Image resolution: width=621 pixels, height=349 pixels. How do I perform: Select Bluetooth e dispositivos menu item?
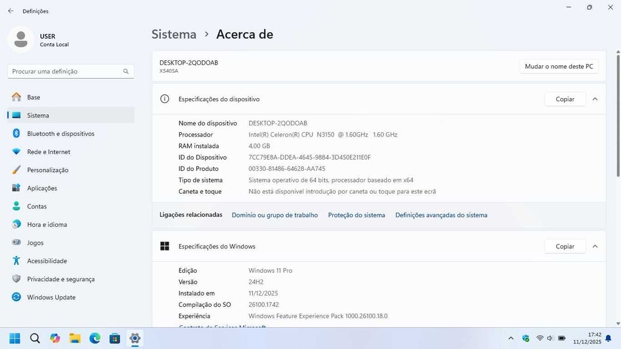[71, 134]
